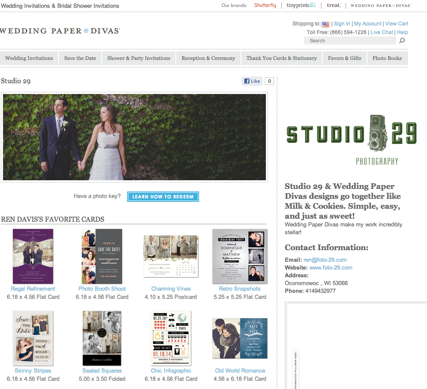427x389 pixels.
Task: Click the Skinny Stripes link
Action: 33,371
